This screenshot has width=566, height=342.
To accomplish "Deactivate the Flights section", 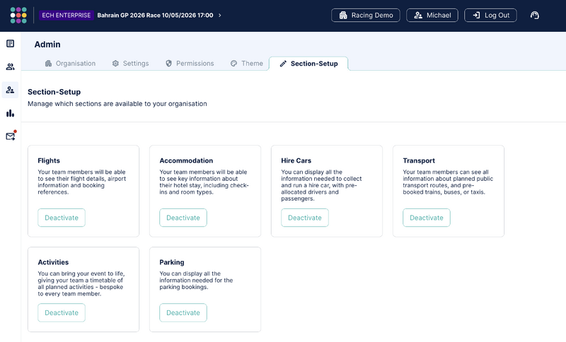I will point(62,218).
